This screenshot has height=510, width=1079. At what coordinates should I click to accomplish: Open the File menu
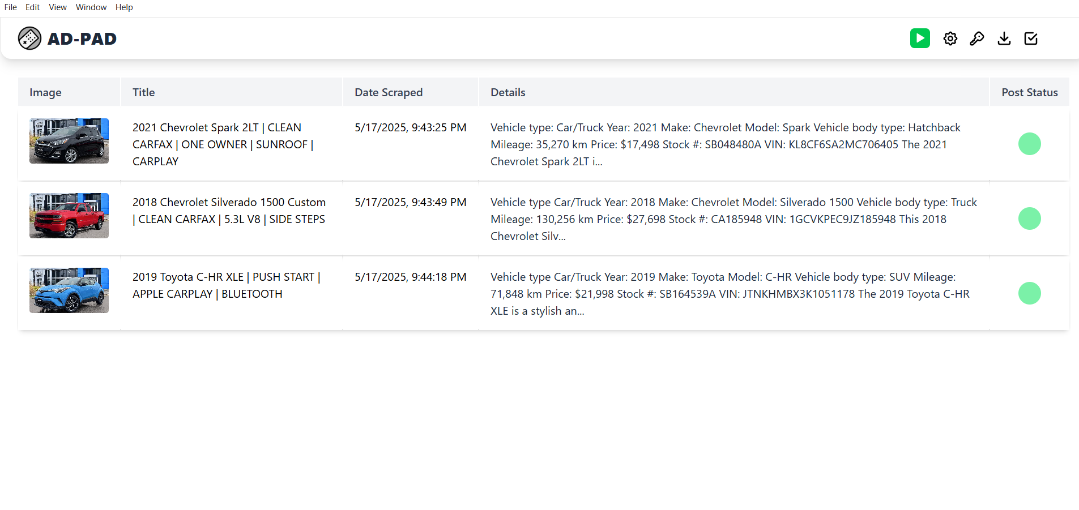click(x=11, y=7)
